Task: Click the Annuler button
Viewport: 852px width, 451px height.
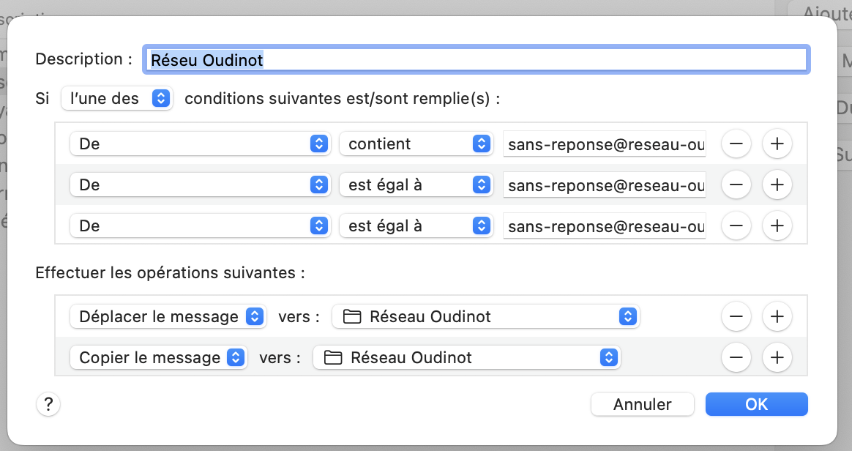Action: click(642, 404)
